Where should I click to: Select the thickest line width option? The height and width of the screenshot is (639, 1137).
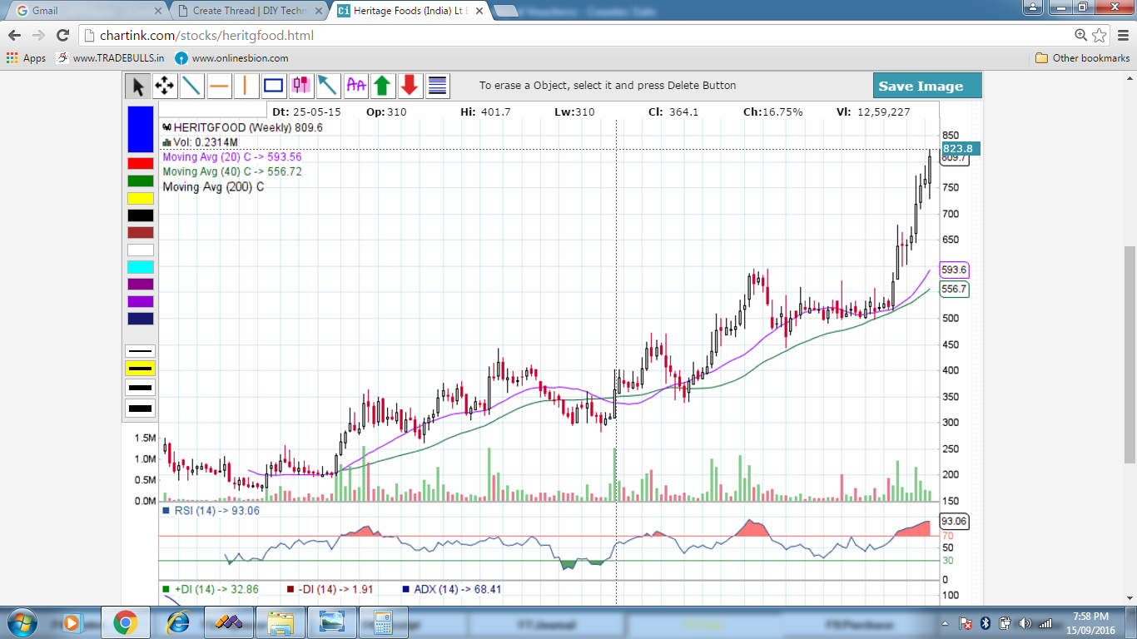[140, 408]
